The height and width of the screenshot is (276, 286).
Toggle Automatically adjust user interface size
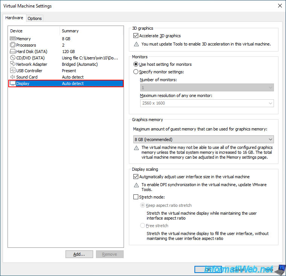click(x=136, y=177)
